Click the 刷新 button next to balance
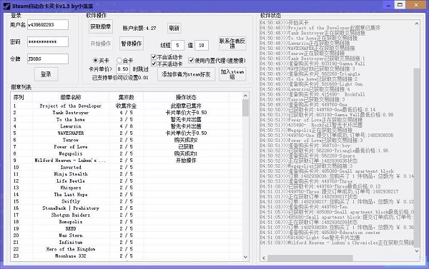429x269 pixels. tap(174, 28)
